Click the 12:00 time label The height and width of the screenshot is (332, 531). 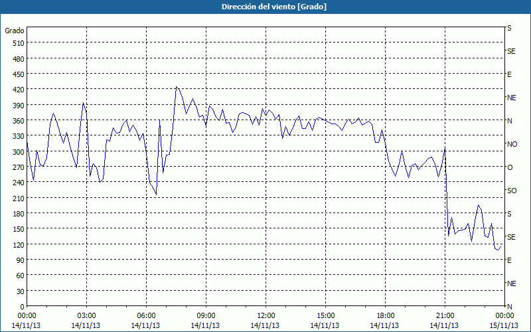coord(266,316)
